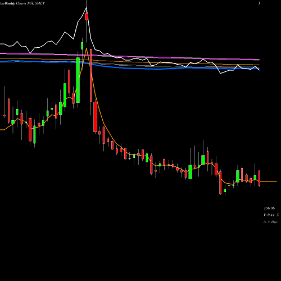Click the tallest green candle below the price peak
281x281 pixels.
(x=78, y=80)
